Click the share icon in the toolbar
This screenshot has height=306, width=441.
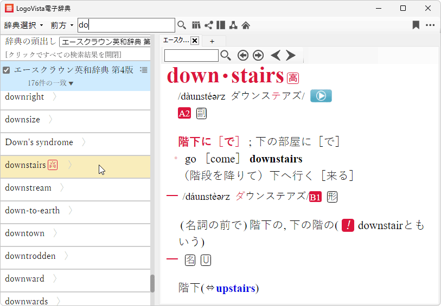(208, 25)
